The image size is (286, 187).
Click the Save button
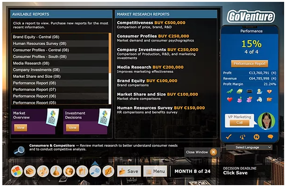tap(129, 171)
